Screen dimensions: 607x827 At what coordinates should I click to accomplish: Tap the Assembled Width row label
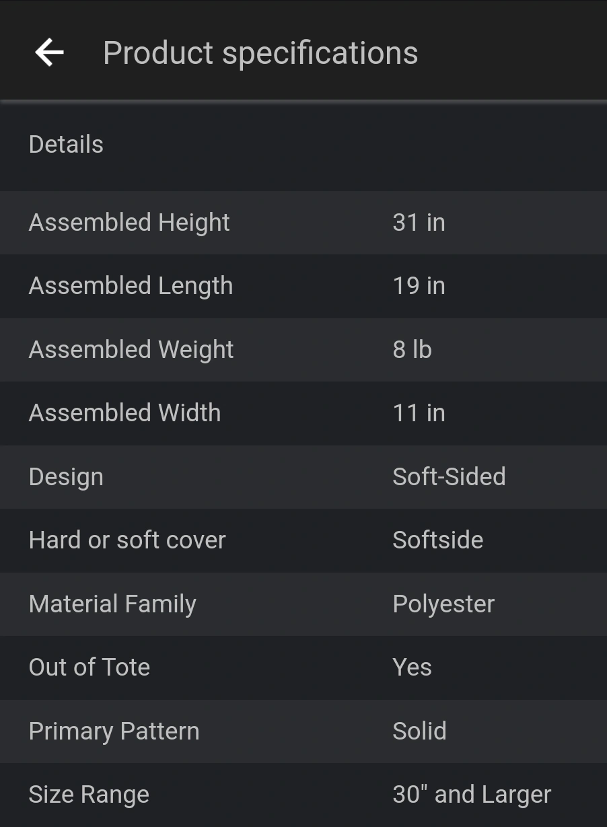coord(124,413)
